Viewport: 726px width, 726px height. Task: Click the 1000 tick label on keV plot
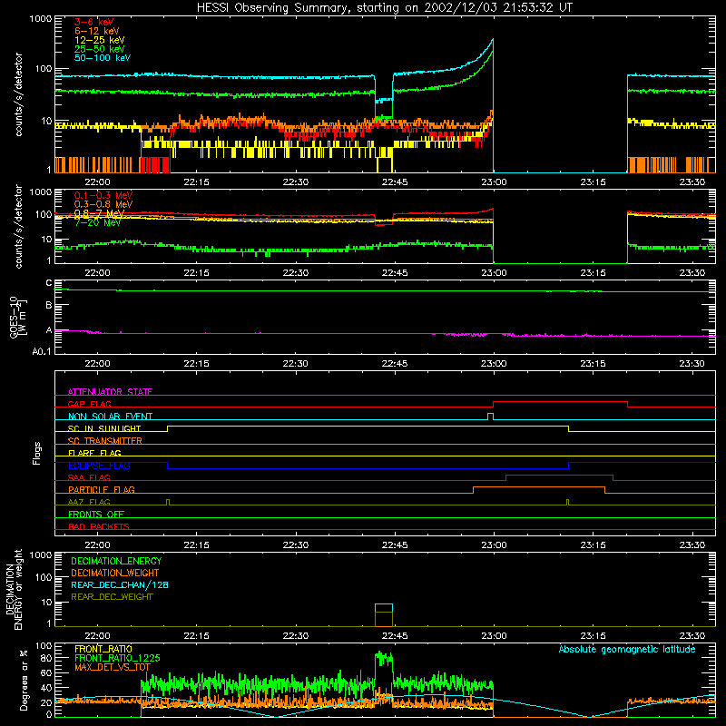(40, 19)
